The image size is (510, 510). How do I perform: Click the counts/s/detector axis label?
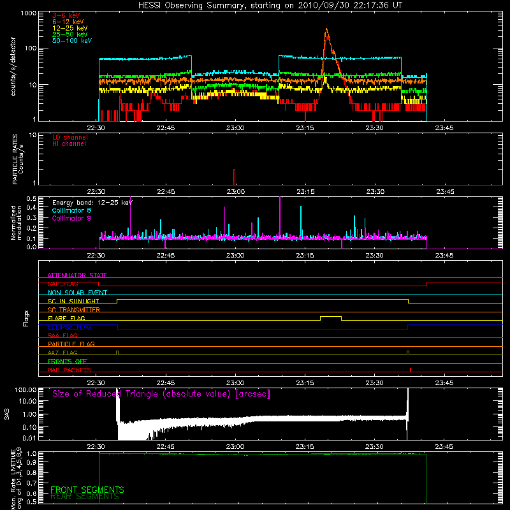coord(13,66)
